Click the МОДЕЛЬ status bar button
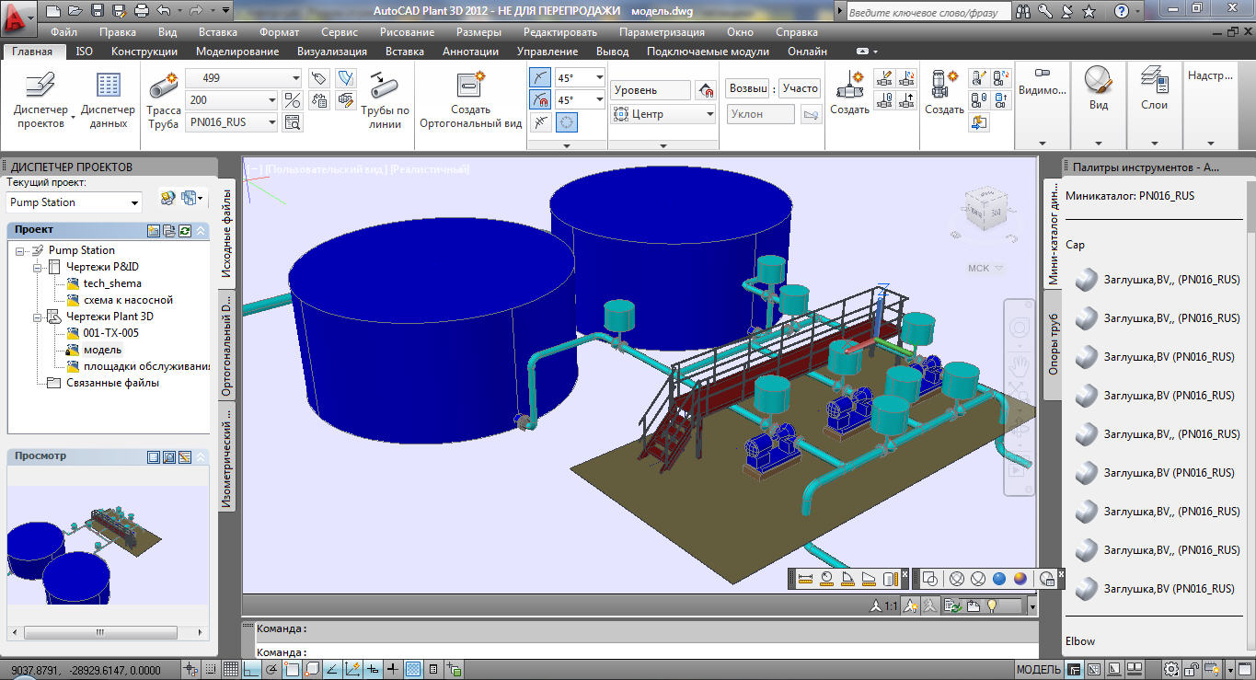 click(x=1039, y=669)
